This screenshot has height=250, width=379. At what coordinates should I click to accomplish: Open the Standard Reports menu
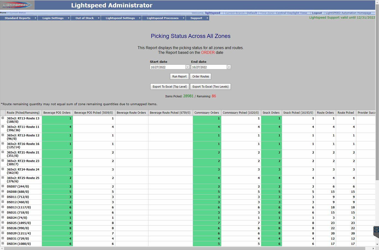pyautogui.click(x=19, y=18)
